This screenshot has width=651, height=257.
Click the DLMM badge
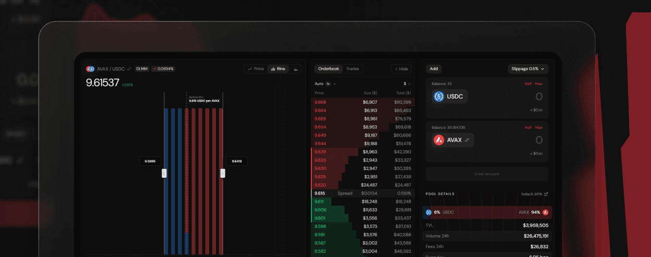click(142, 69)
